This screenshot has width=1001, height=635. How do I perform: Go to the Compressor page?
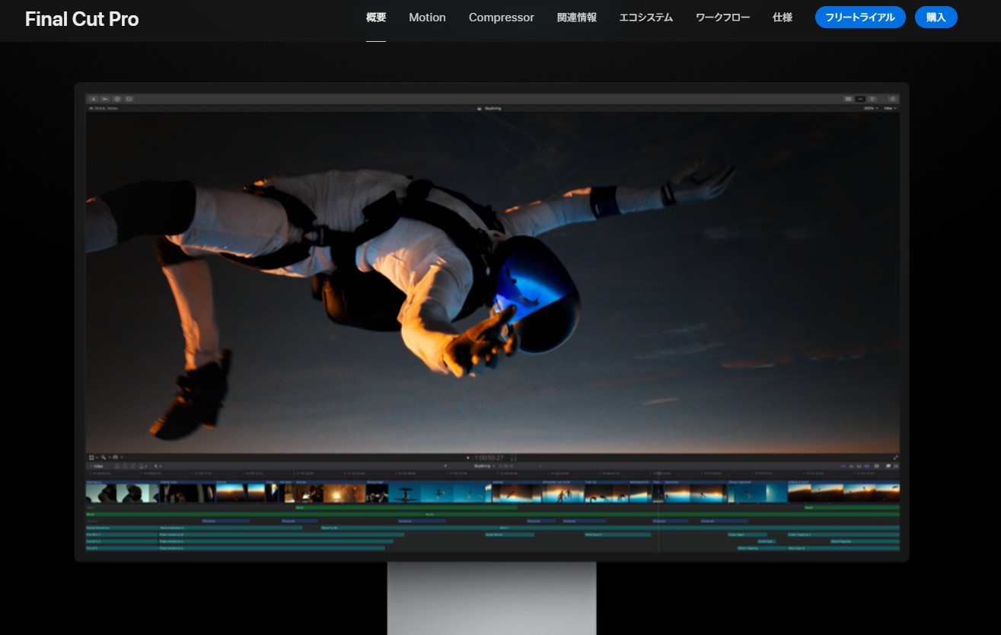point(501,18)
